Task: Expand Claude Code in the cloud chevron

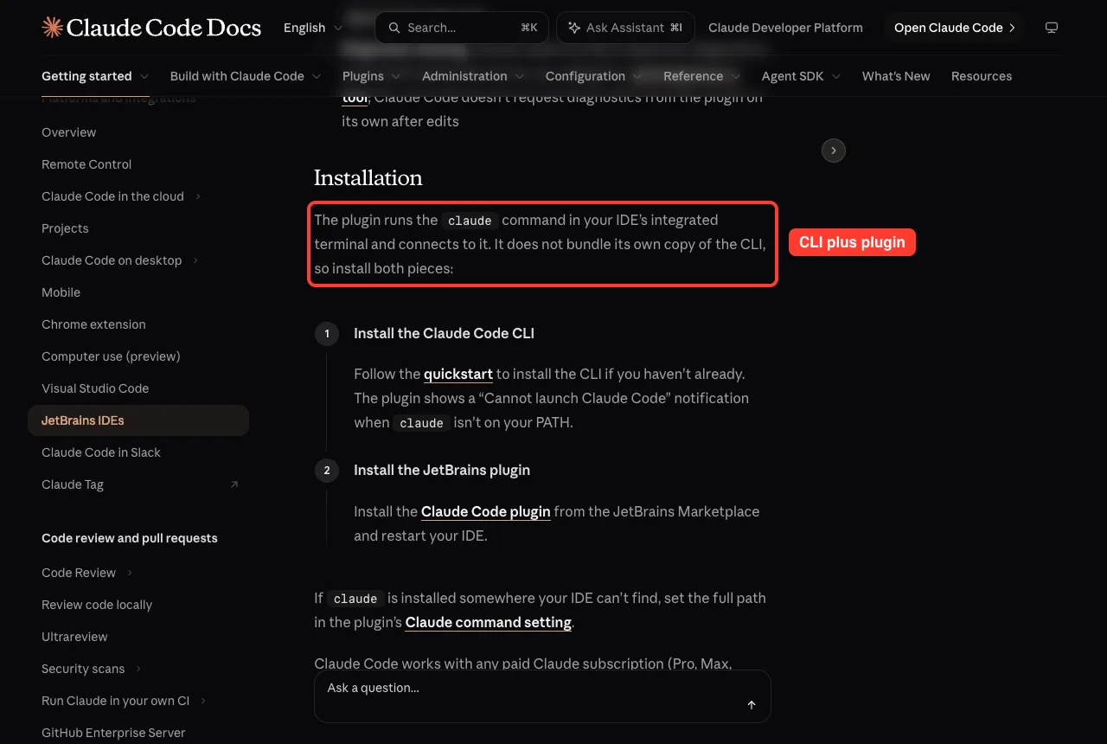Action: (x=198, y=196)
